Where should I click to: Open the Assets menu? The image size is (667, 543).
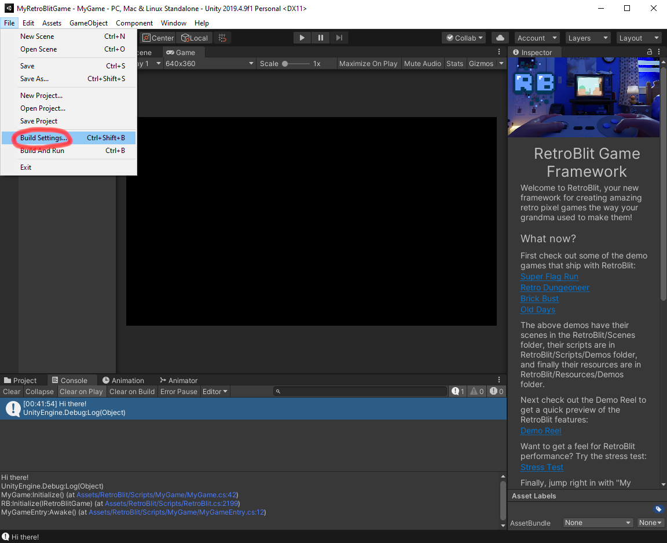coord(52,23)
